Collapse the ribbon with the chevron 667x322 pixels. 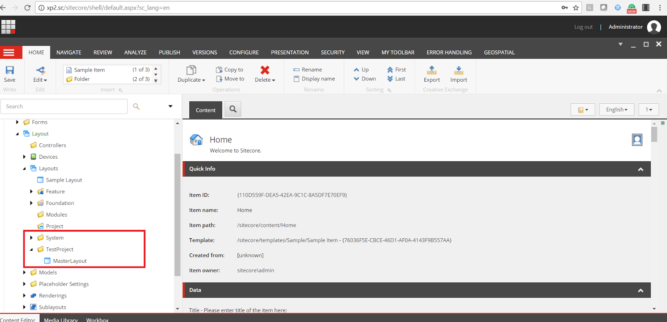pyautogui.click(x=659, y=90)
